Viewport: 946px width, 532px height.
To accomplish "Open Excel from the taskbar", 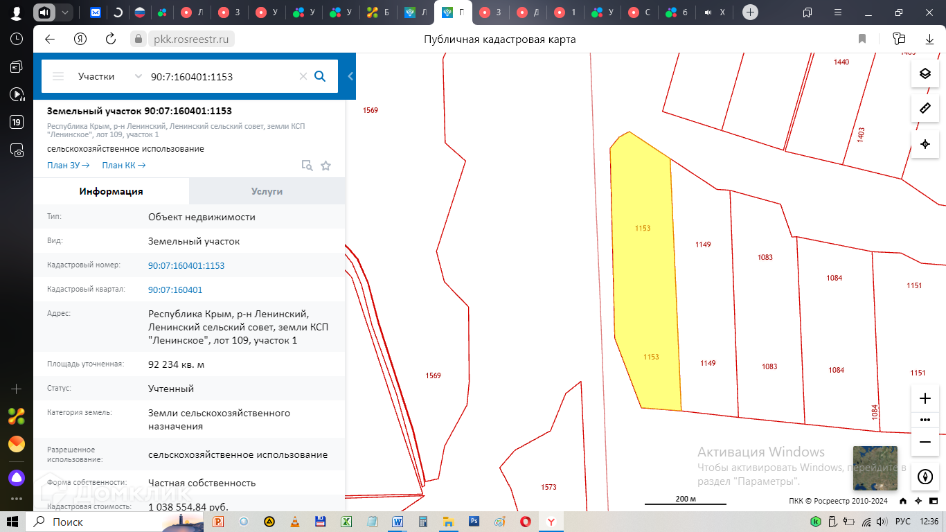I will click(346, 522).
